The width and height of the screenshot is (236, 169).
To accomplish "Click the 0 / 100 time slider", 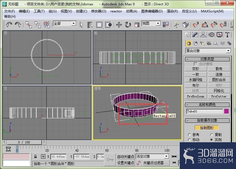I will pos(24,142).
